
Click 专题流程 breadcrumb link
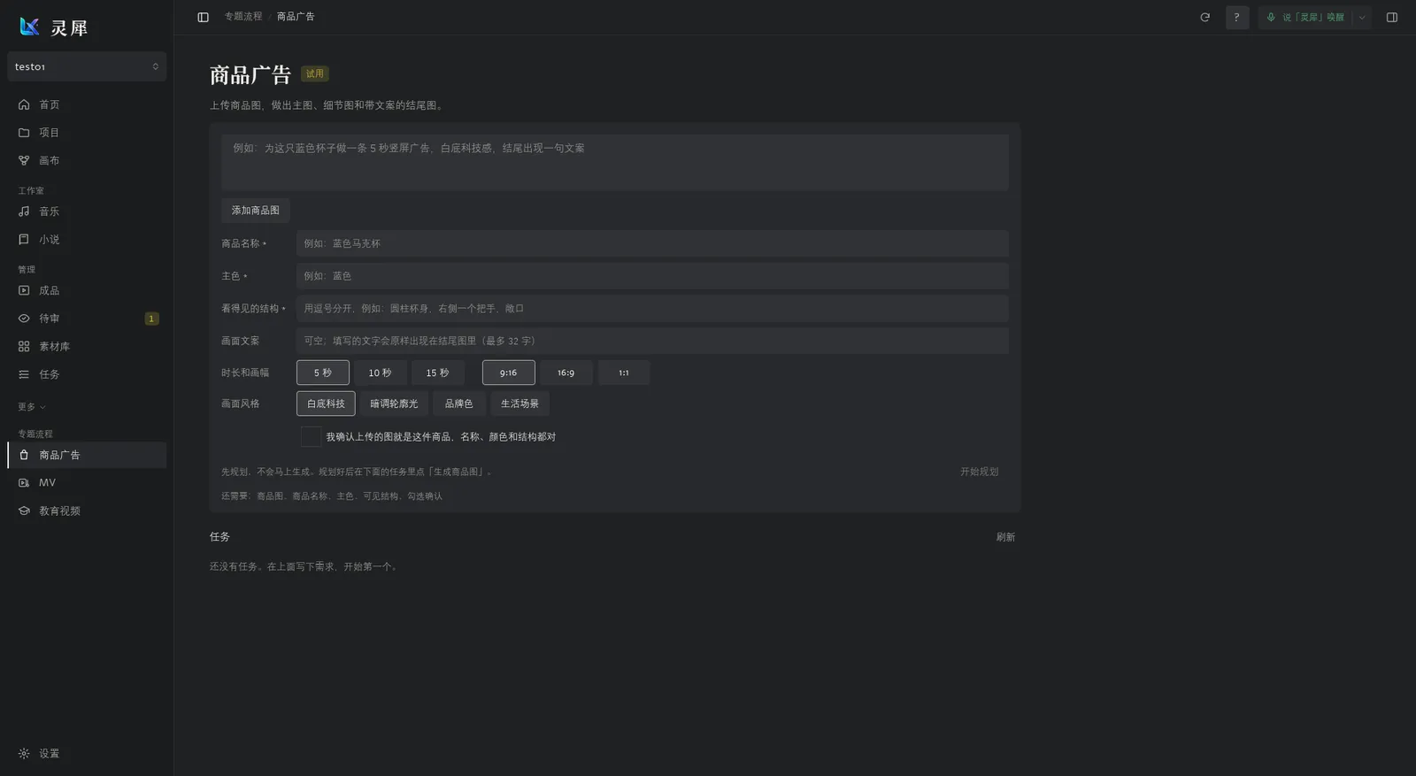pos(243,17)
